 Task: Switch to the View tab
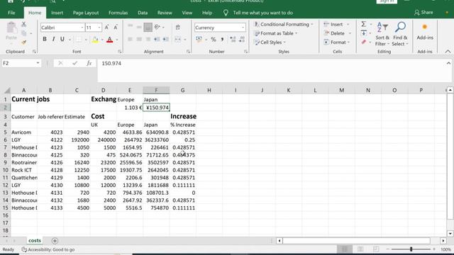[x=187, y=13]
